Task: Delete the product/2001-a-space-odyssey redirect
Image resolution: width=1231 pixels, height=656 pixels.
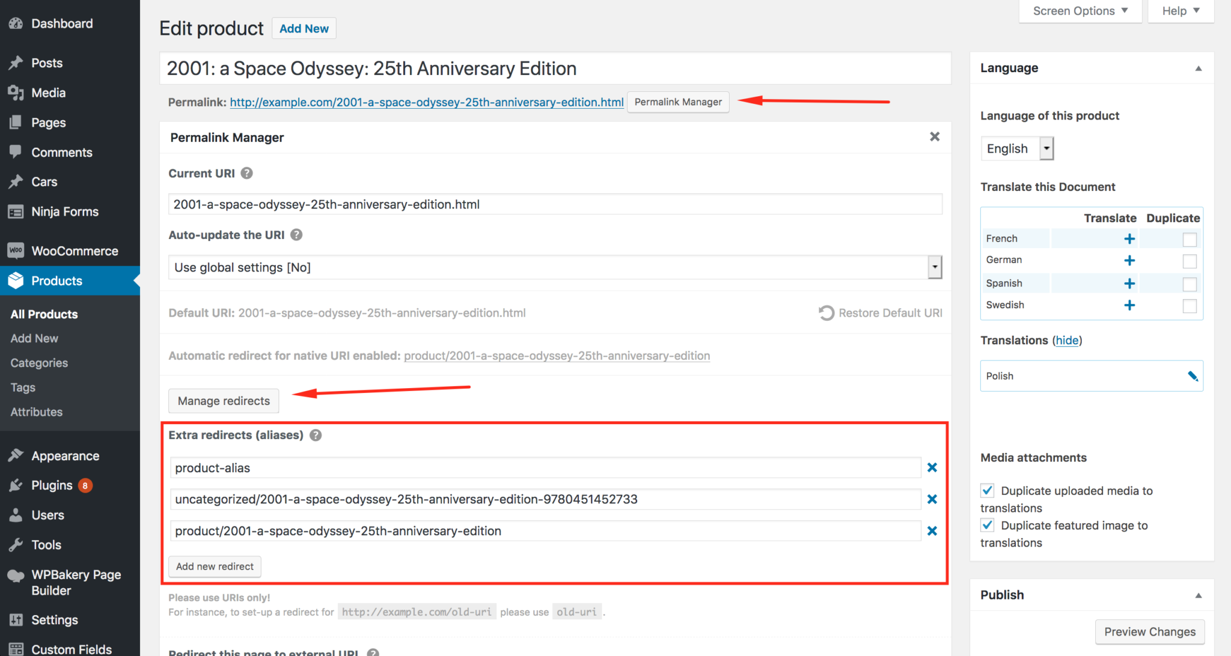Action: click(932, 531)
